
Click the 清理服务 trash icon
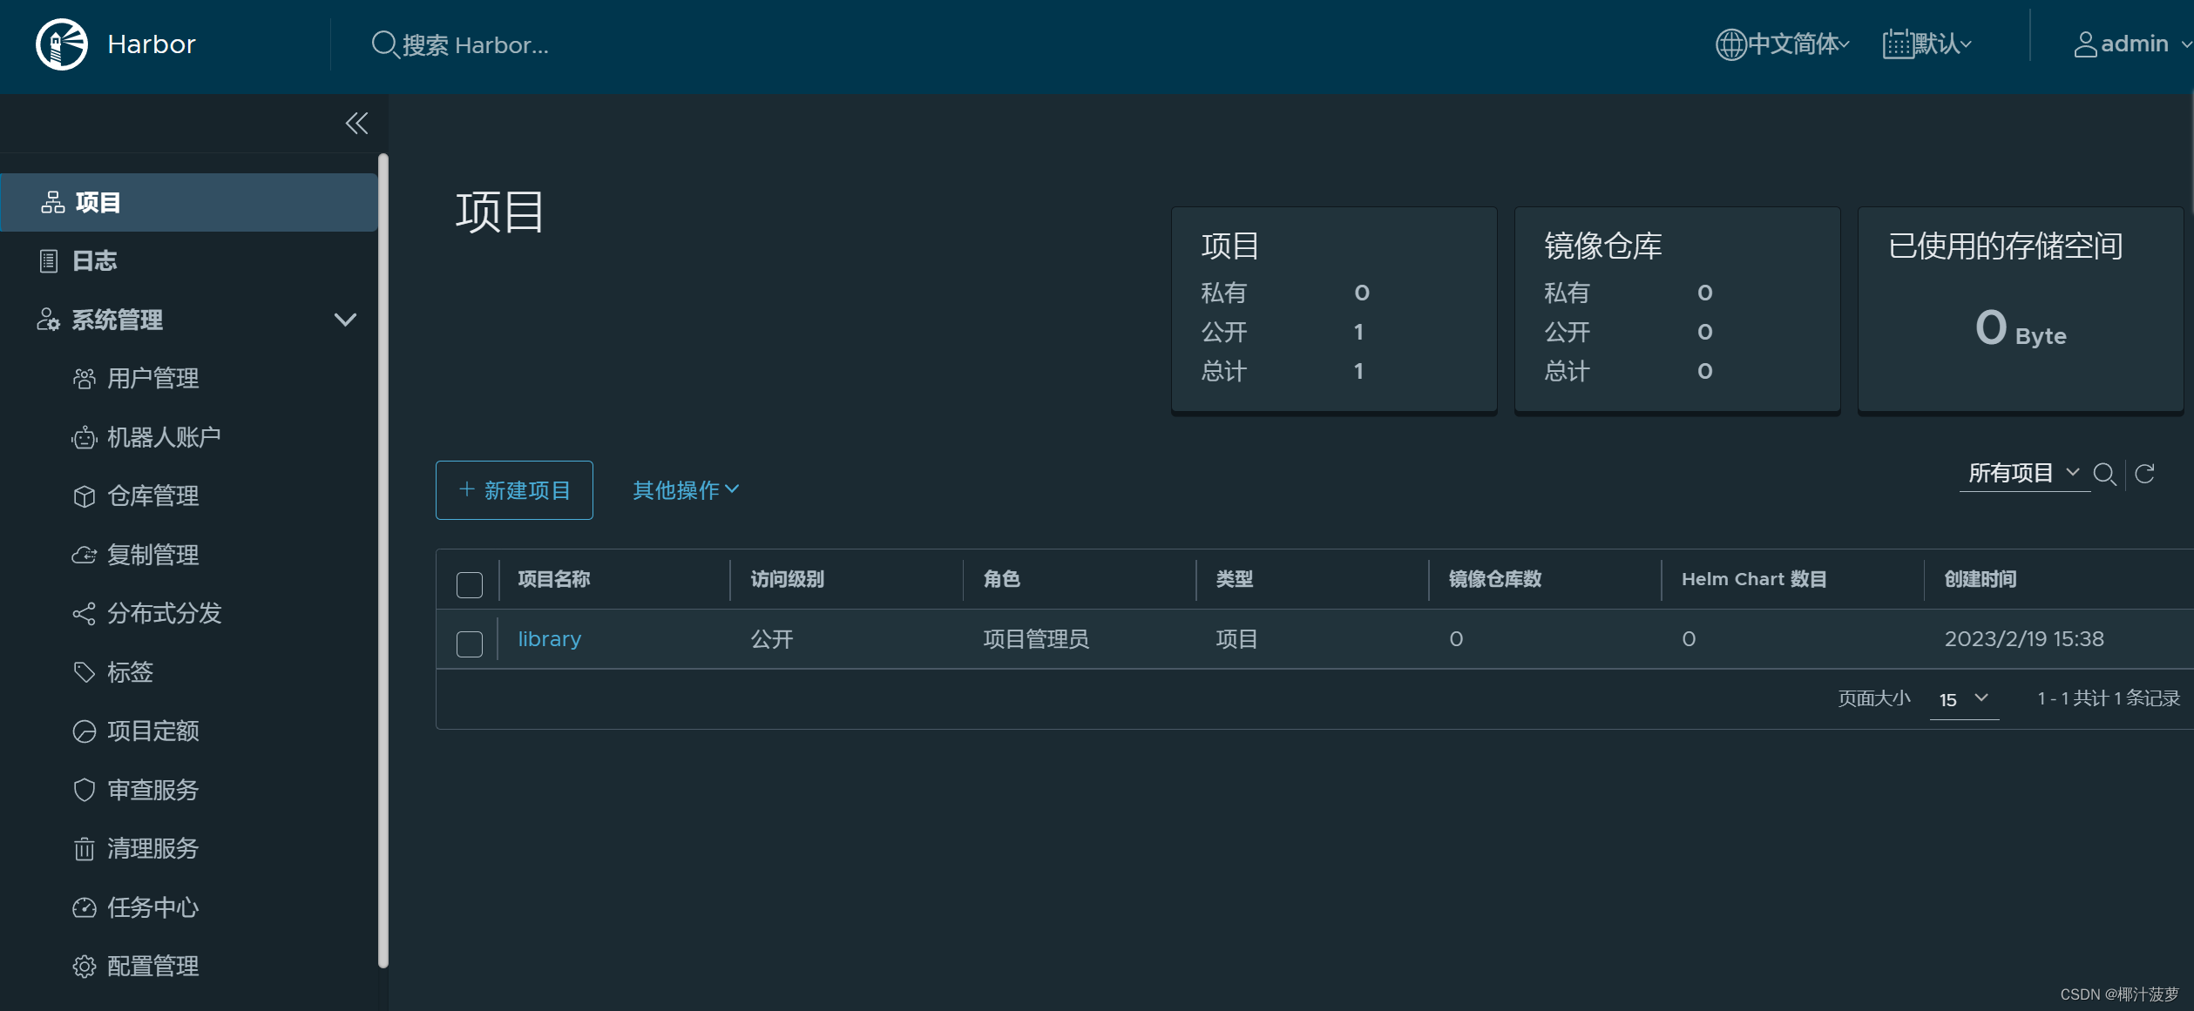point(84,849)
